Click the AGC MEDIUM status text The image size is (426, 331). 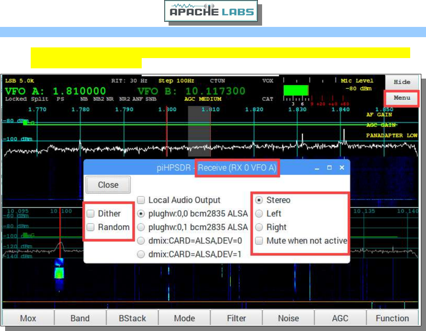click(203, 99)
